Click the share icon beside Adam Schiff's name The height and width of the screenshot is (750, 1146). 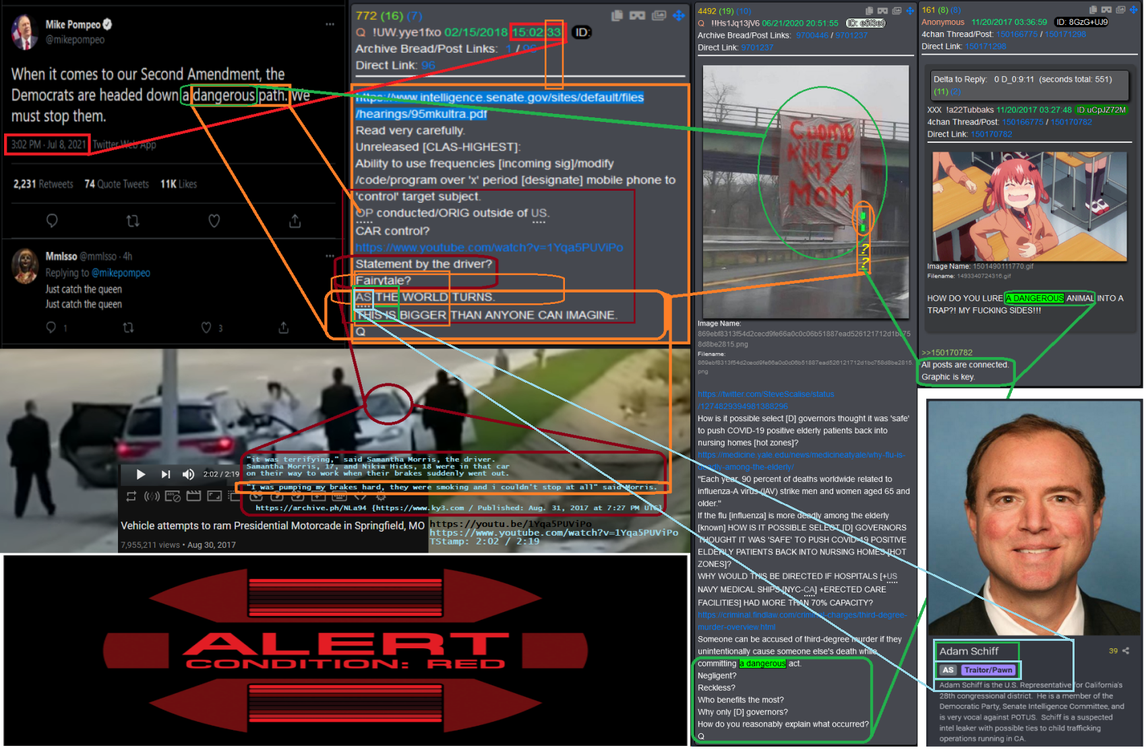tap(1126, 651)
